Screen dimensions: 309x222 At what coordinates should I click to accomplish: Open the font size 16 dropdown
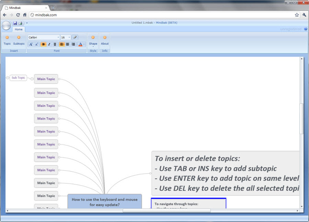pos(66,37)
